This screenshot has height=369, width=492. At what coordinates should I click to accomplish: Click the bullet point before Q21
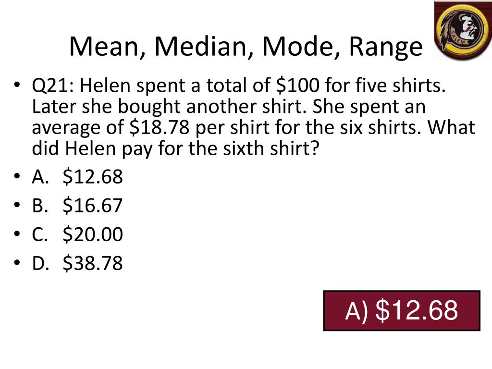point(17,85)
